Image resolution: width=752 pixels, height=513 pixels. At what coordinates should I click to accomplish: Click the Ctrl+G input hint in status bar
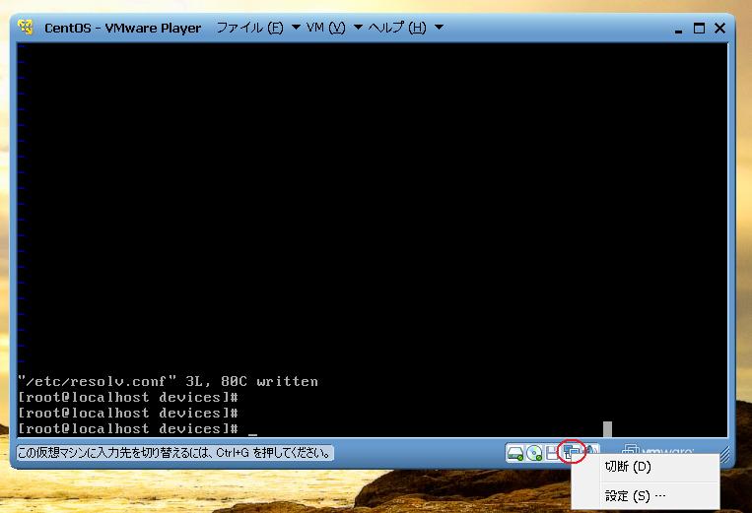pyautogui.click(x=174, y=454)
